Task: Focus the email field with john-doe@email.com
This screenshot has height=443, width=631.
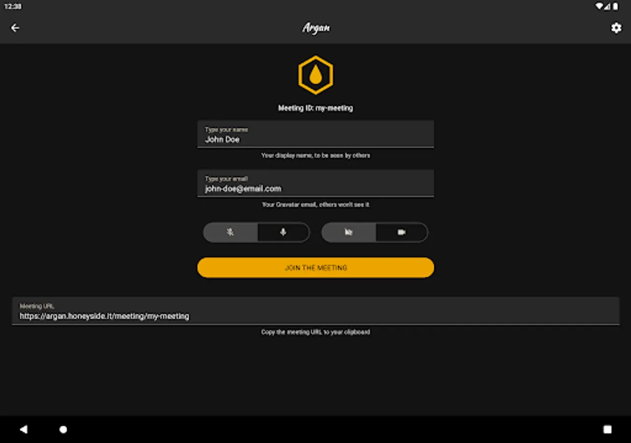Action: point(315,183)
